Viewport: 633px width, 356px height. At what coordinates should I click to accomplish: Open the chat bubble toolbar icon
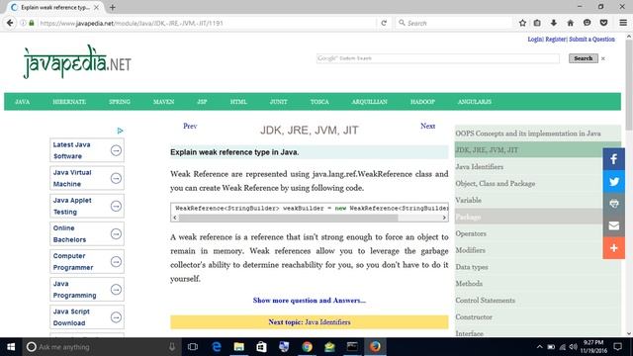pos(587,23)
